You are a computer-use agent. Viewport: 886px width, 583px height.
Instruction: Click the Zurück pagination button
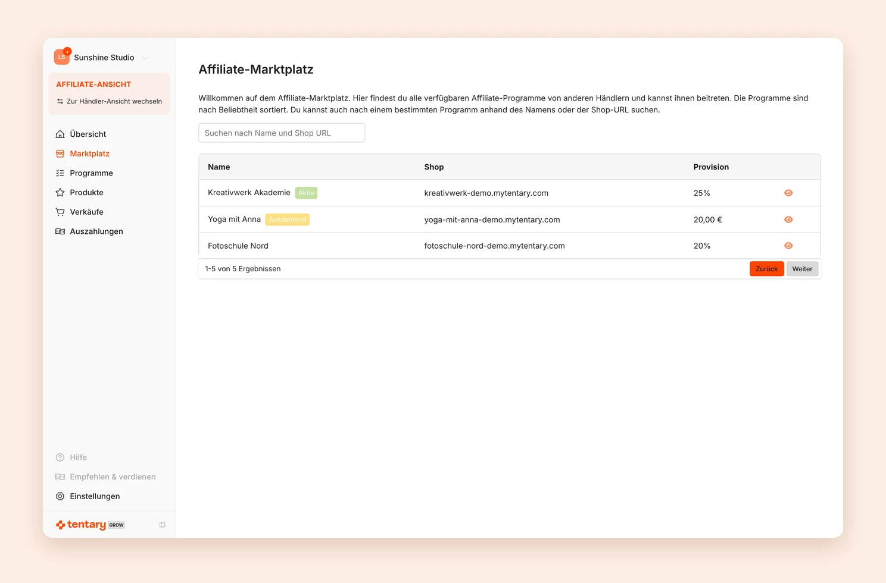(x=767, y=269)
